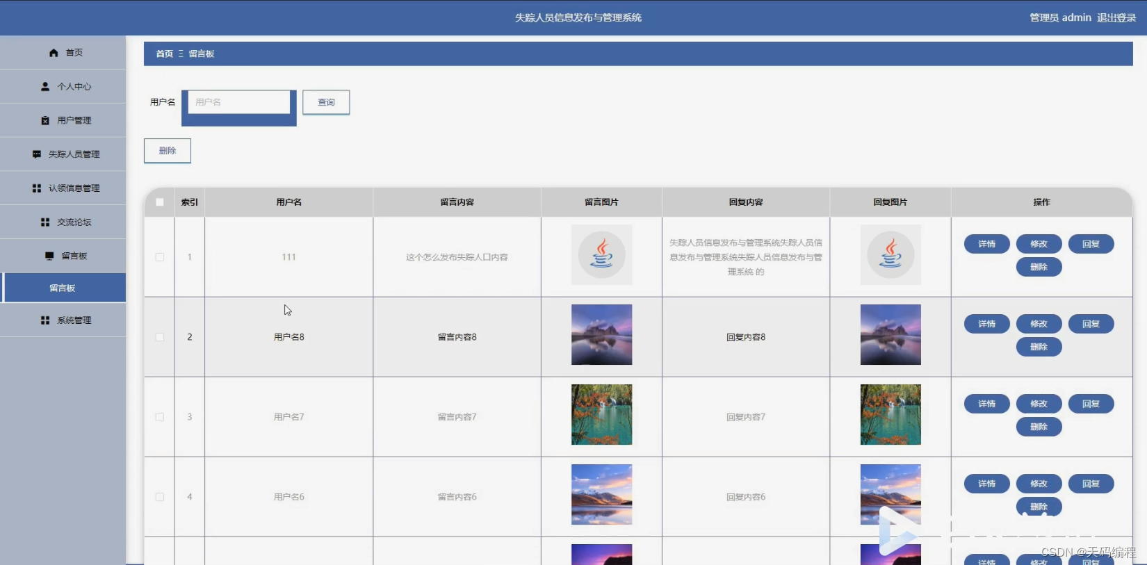Click the batch 删除 button above the table
Screen dimensions: 1147x565
coord(168,151)
